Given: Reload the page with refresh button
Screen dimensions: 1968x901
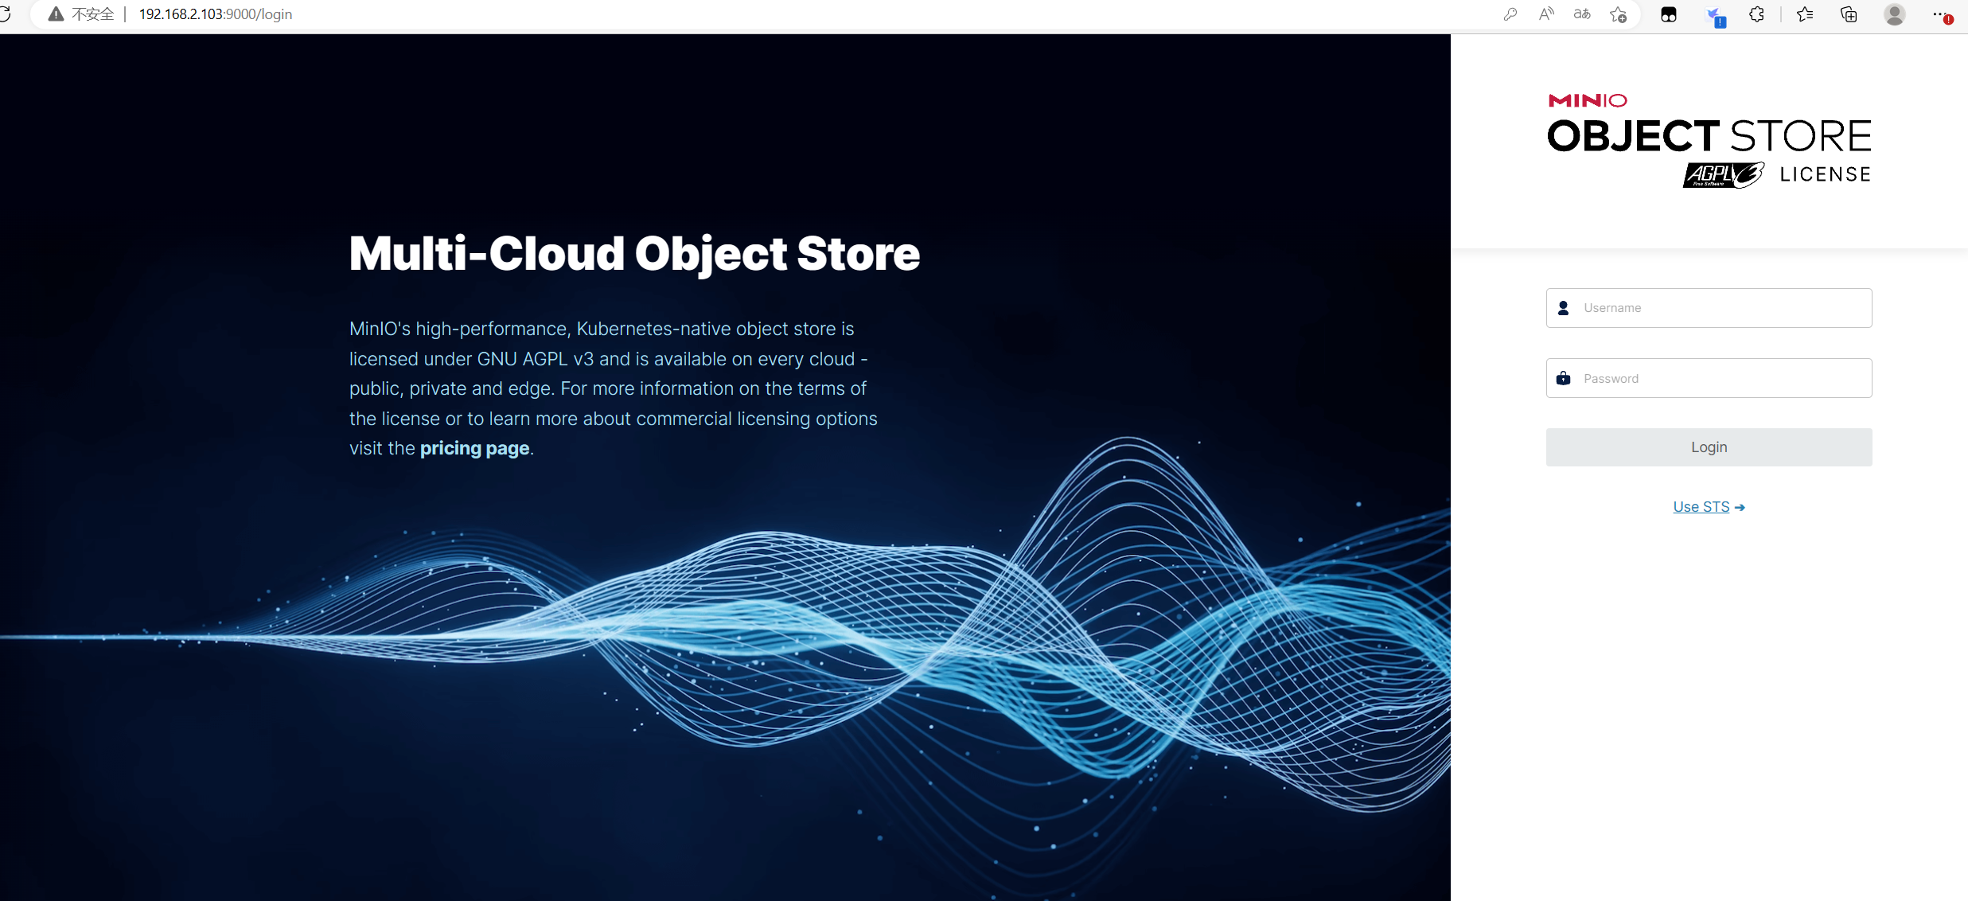Looking at the screenshot, I should point(6,14).
